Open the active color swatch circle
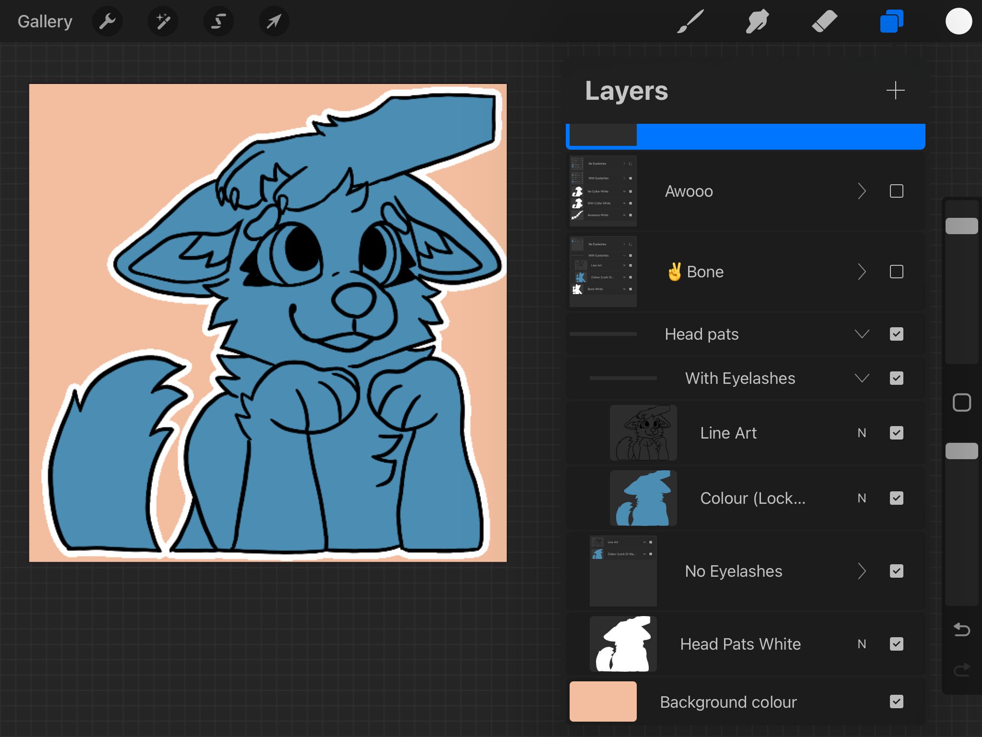Screen dimensions: 982x737 (x=959, y=21)
